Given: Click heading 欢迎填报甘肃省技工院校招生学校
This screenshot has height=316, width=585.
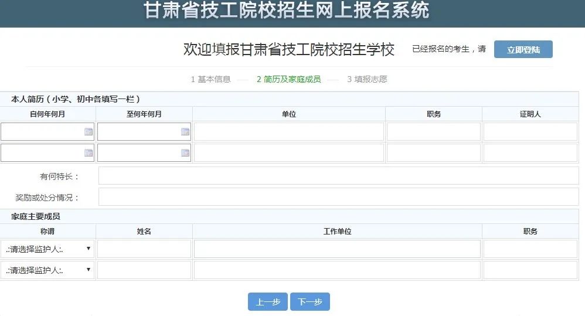Looking at the screenshot, I should 289,49.
